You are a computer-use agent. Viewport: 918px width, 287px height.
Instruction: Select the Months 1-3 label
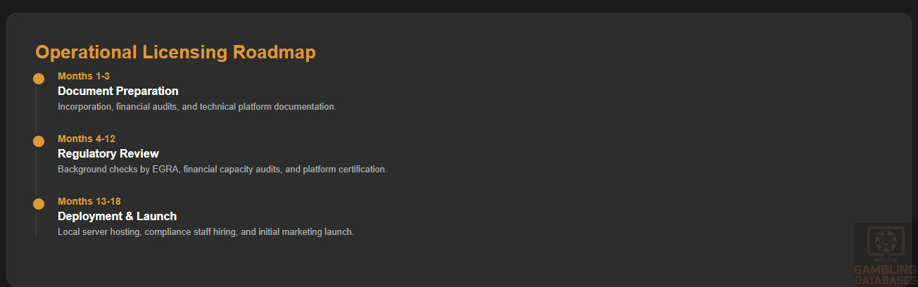point(84,76)
